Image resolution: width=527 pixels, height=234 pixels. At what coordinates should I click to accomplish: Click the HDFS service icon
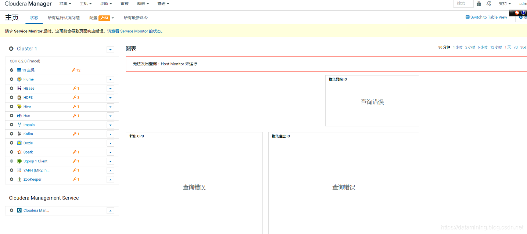19,98
